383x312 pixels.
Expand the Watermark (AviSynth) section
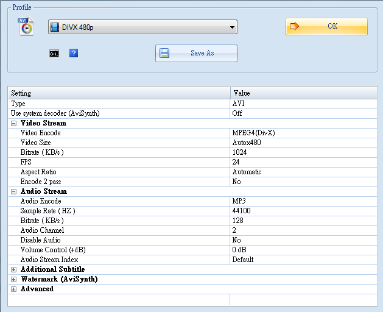(14, 279)
